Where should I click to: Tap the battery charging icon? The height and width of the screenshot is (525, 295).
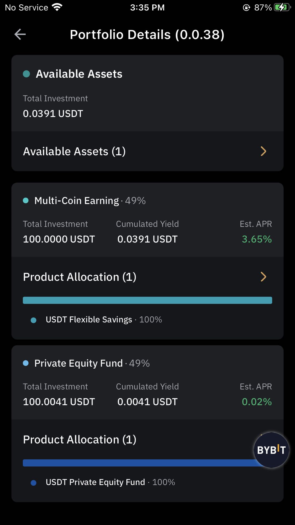[x=282, y=7]
